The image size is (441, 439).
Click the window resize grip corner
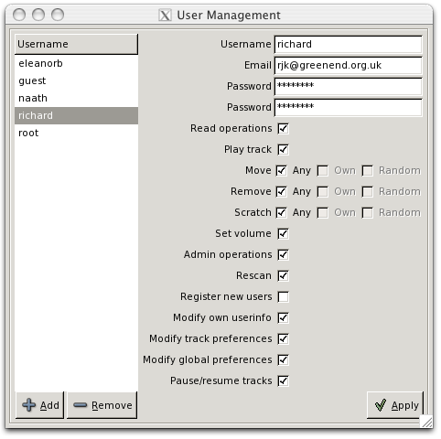point(426,422)
